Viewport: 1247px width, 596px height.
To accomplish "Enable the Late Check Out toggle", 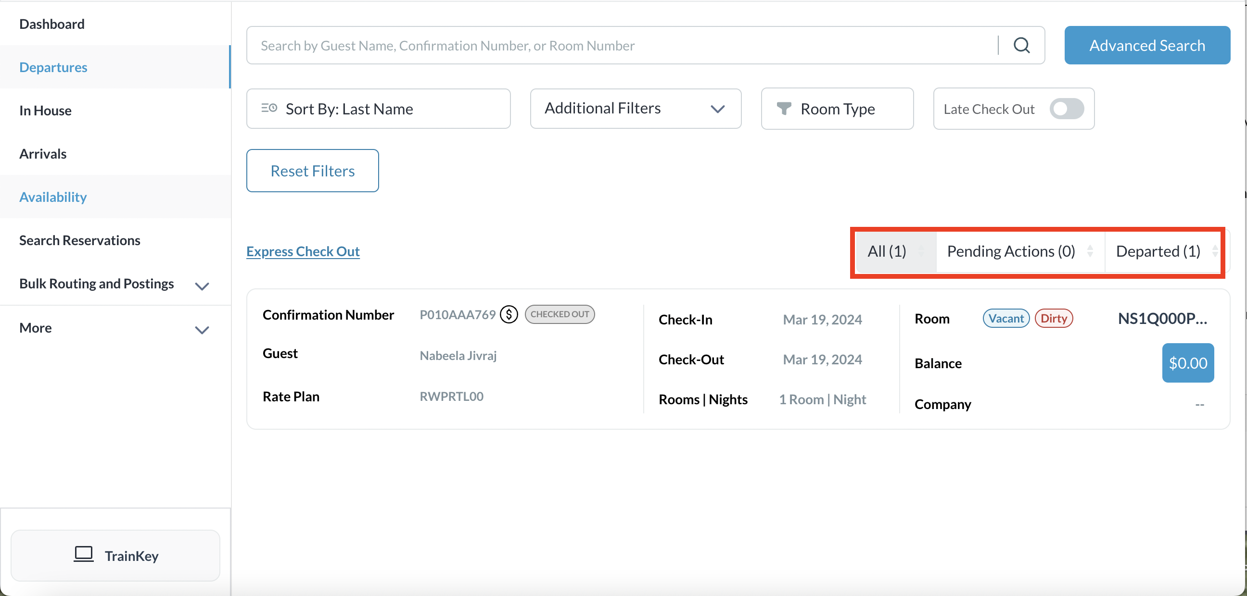I will [x=1066, y=108].
